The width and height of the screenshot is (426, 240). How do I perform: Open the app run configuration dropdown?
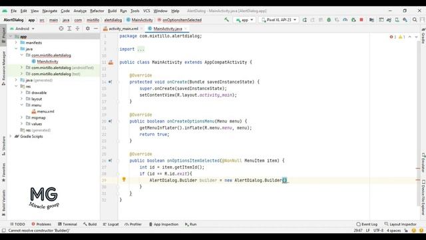245,20
